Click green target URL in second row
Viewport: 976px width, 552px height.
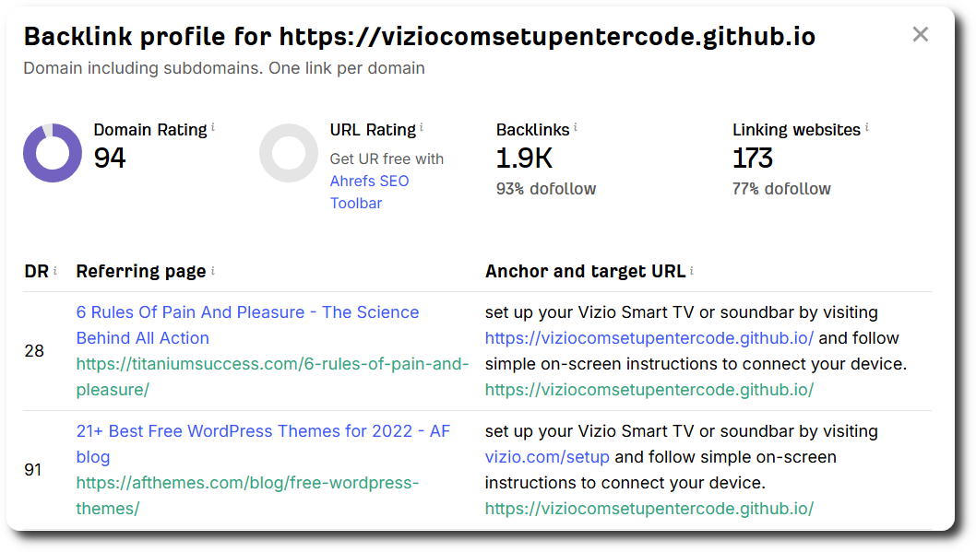(649, 509)
